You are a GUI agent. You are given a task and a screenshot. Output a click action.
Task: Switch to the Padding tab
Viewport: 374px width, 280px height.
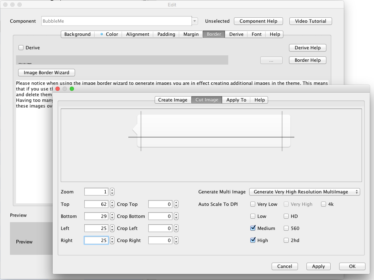click(x=166, y=34)
